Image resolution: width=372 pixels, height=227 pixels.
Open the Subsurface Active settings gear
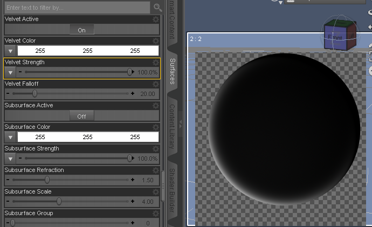pyautogui.click(x=156, y=106)
